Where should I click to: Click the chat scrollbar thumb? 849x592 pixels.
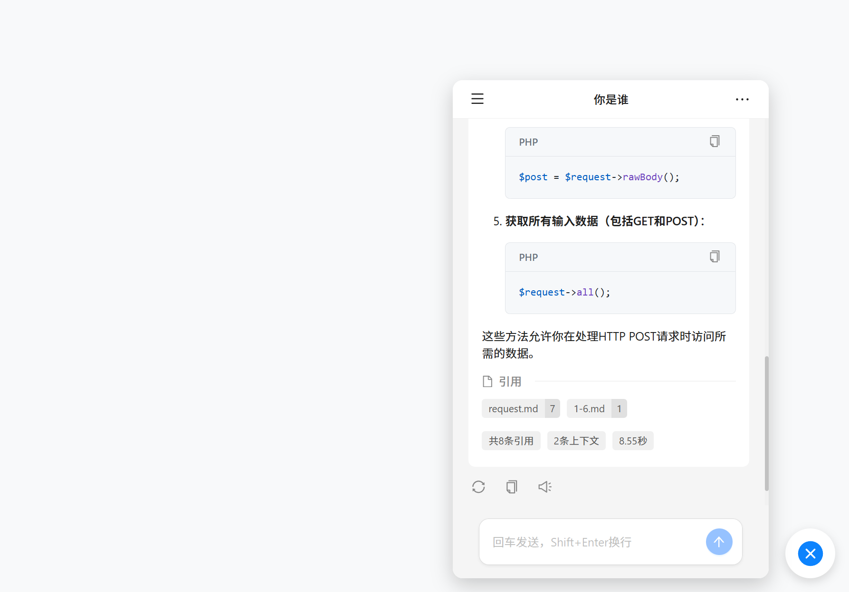coord(766,423)
